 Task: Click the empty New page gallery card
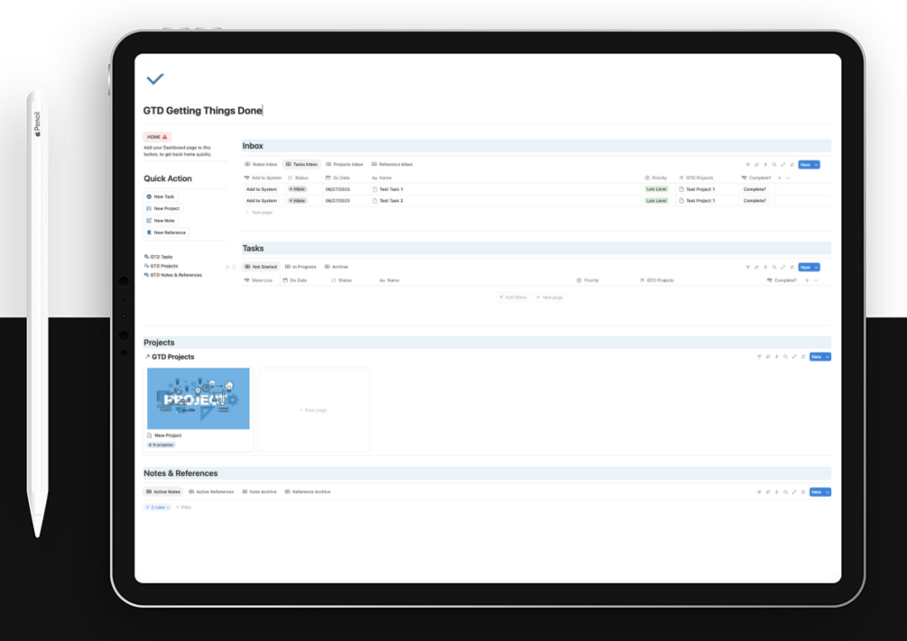(314, 410)
